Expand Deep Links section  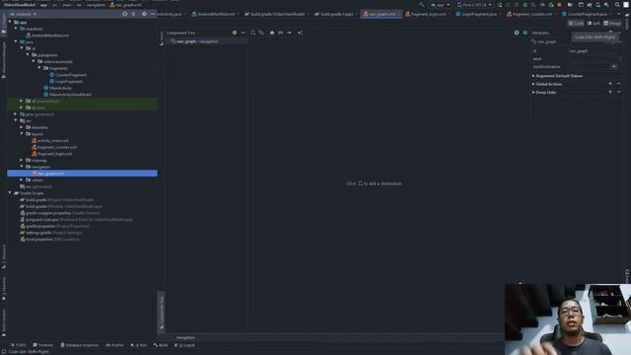533,92
